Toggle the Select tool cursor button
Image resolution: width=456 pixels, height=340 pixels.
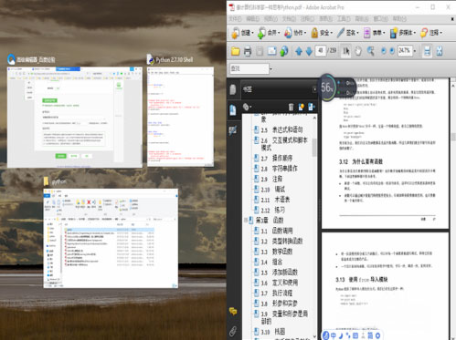346,51
